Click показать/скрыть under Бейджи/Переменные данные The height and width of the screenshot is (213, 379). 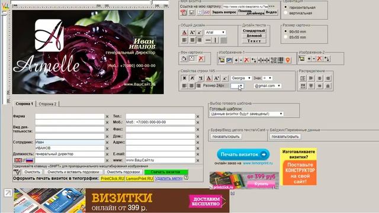[285, 137]
